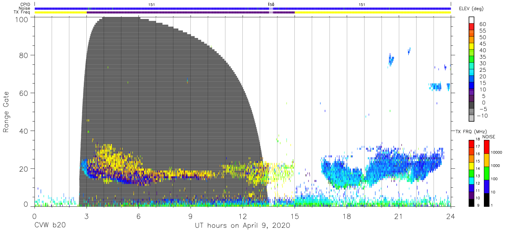507x234 pixels.
Task: Click the cyan TX FRQ segment between 12 and 13
Action: (472, 180)
